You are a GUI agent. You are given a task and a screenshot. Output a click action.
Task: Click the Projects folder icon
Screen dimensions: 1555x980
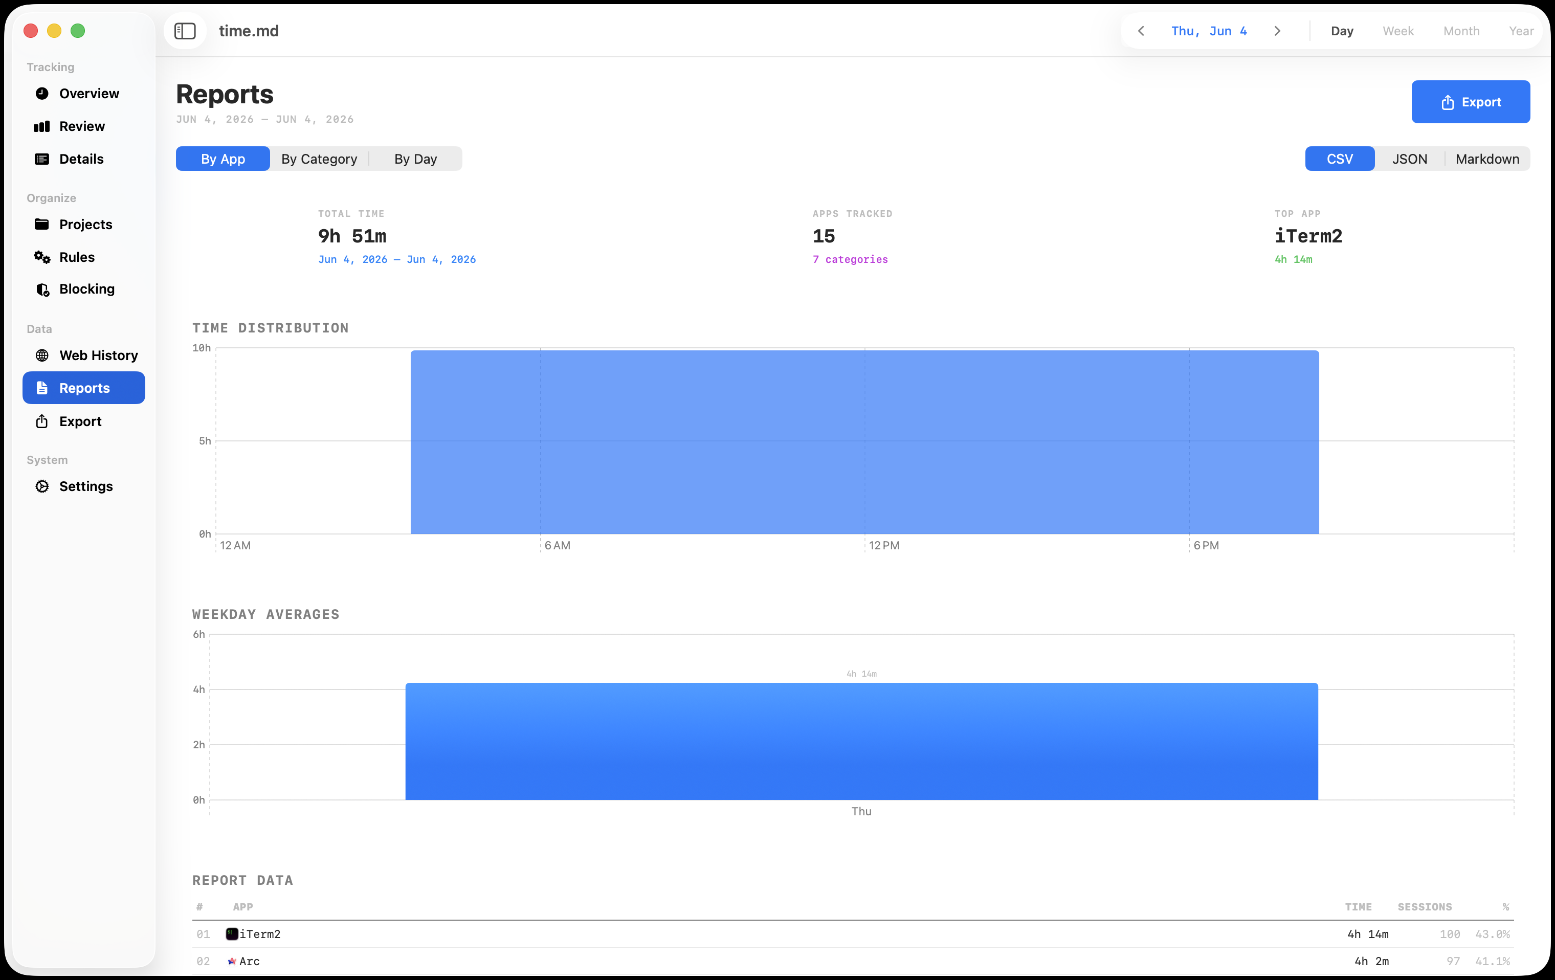pyautogui.click(x=42, y=224)
